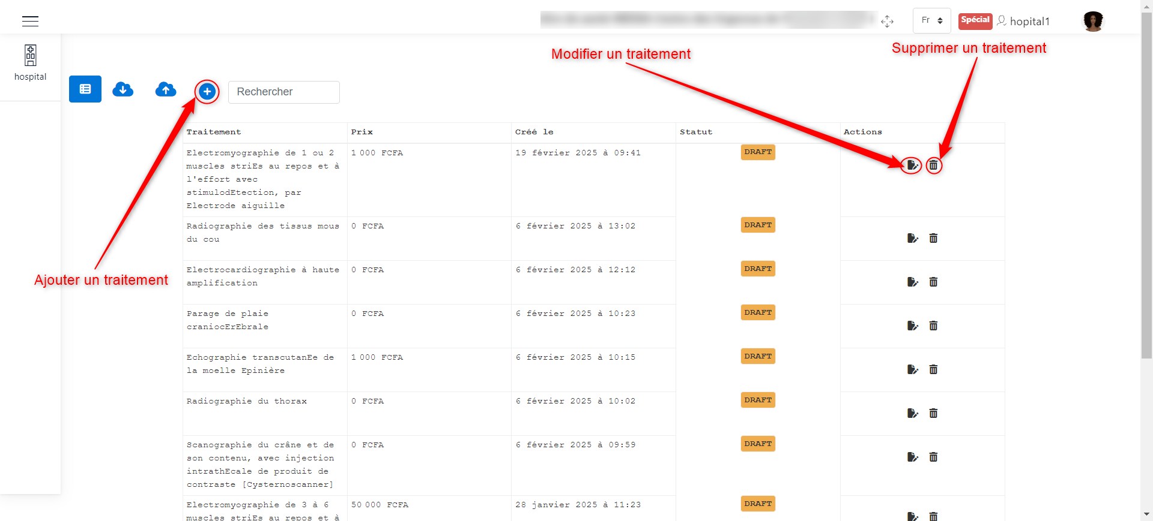Edit Radiographie du thorax treatment
1153x521 pixels.
click(x=912, y=413)
